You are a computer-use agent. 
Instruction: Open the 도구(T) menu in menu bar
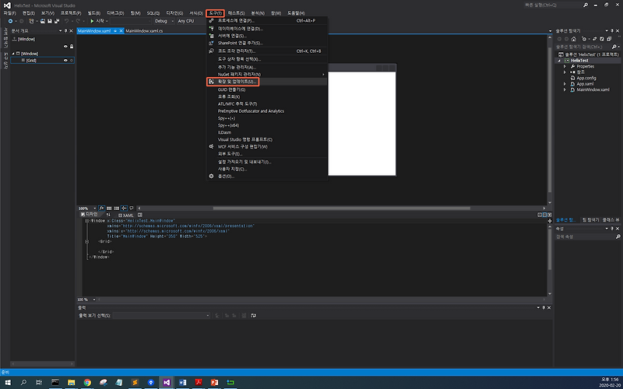[216, 13]
